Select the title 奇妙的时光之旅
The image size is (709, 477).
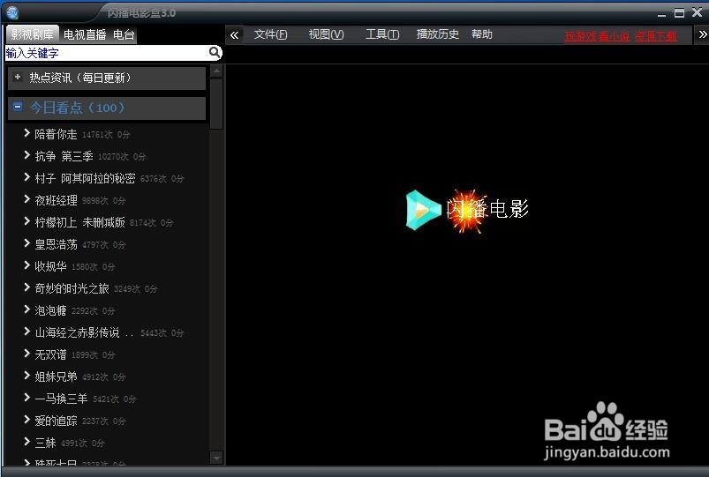tap(72, 288)
